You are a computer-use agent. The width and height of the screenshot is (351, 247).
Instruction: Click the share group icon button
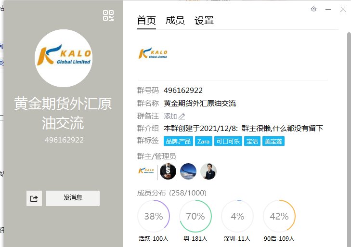(x=34, y=198)
